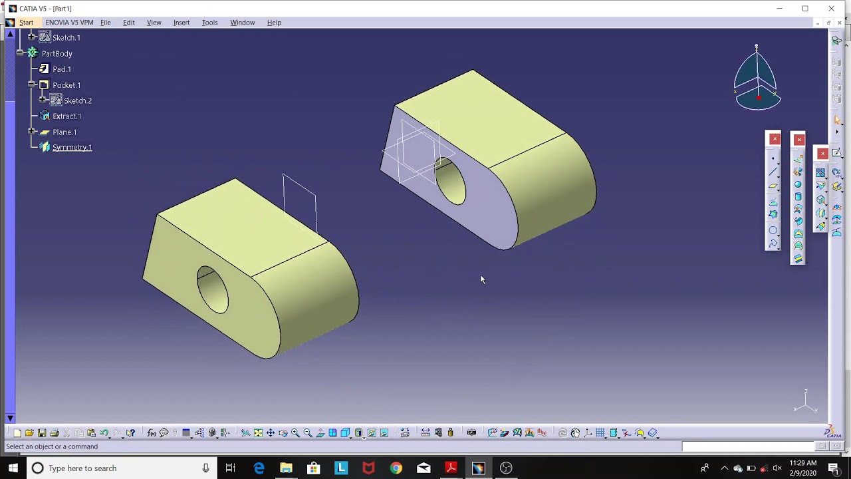
Task: Open File Explorer from the taskbar
Action: pyautogui.click(x=286, y=468)
